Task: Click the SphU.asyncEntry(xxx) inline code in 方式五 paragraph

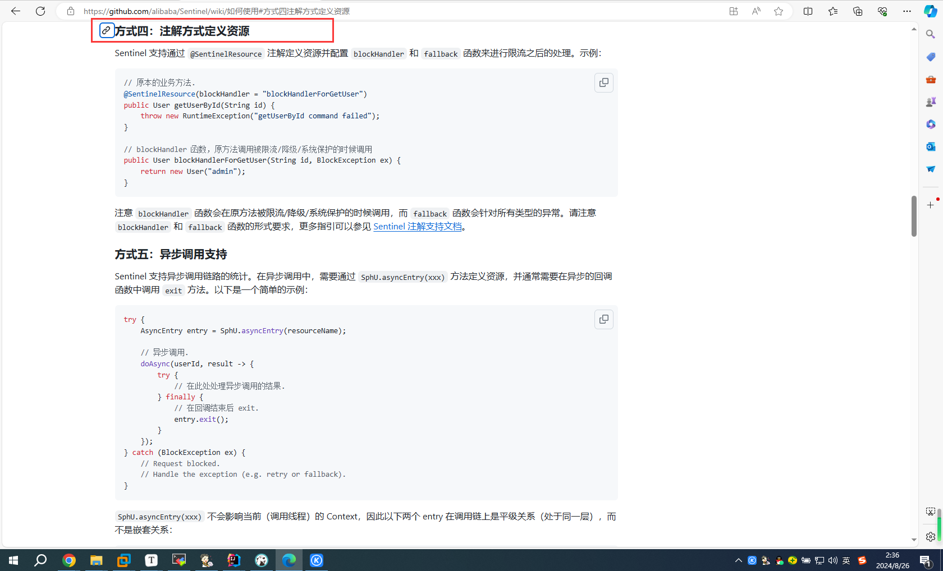Action: click(402, 277)
